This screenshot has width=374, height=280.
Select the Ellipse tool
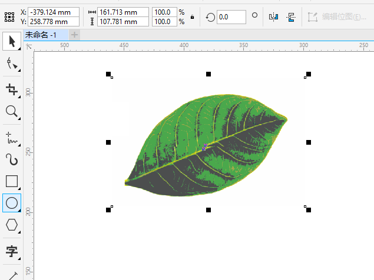(x=12, y=203)
